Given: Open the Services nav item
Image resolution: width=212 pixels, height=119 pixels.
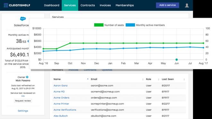Looking at the screenshot, I should [x=70, y=5].
